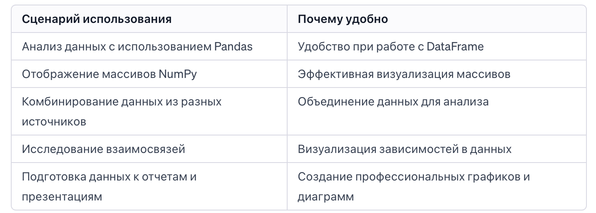Select the "Исследование взаимосвязей" cell
Viewport: 596px width, 213px height.
[x=103, y=149]
